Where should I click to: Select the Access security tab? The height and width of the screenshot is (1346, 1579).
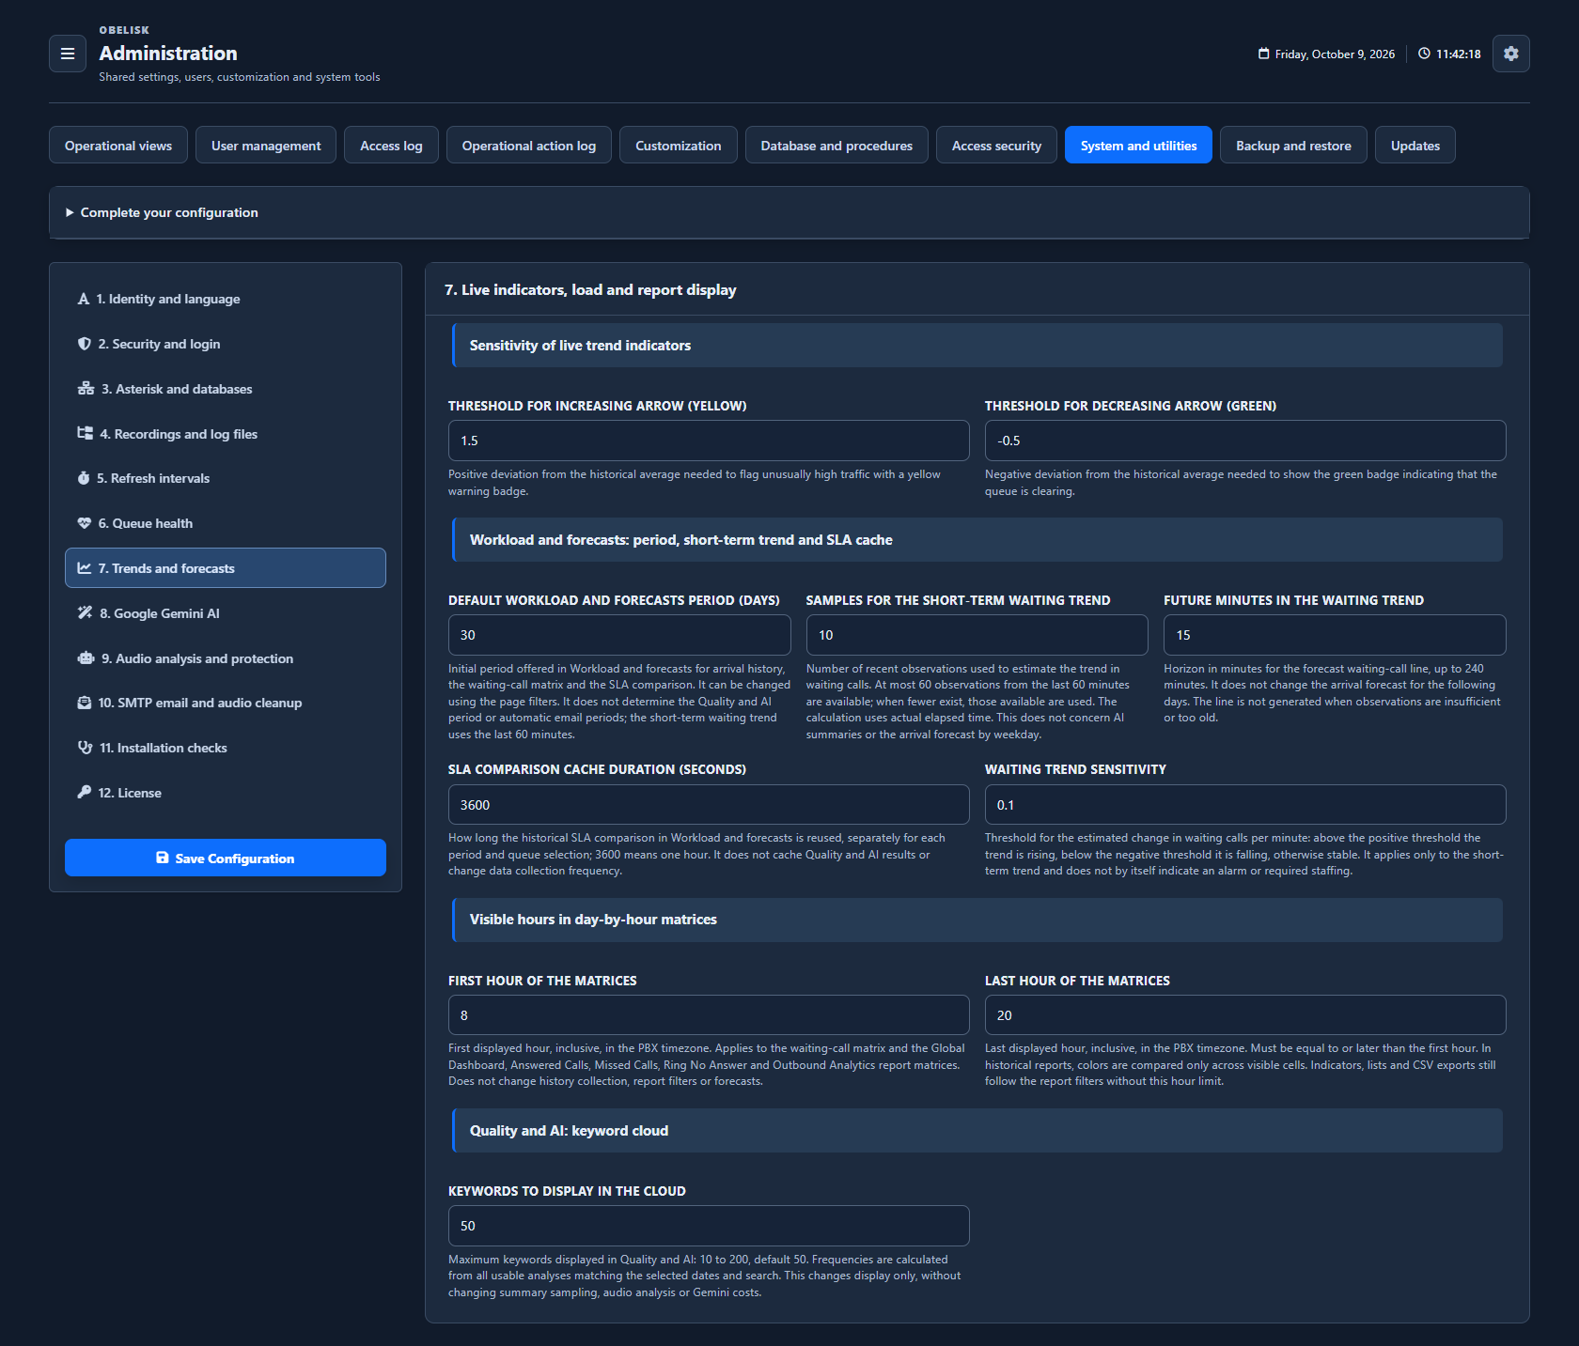(996, 146)
